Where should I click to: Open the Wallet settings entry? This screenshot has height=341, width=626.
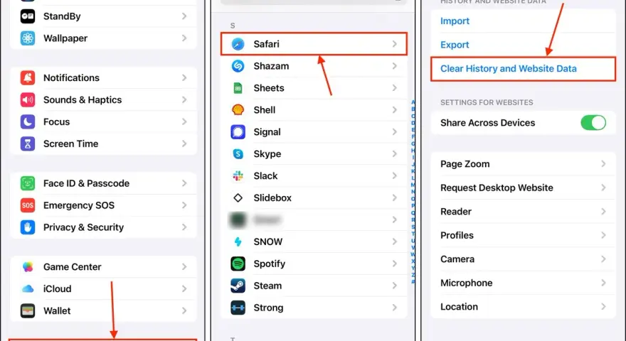[103, 310]
